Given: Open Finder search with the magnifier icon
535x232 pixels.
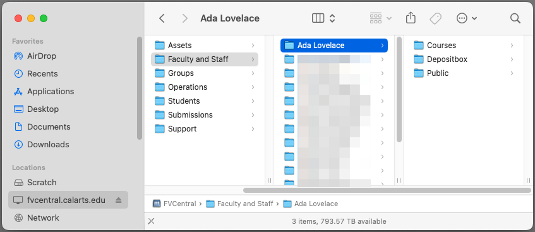Looking at the screenshot, I should coord(515,18).
